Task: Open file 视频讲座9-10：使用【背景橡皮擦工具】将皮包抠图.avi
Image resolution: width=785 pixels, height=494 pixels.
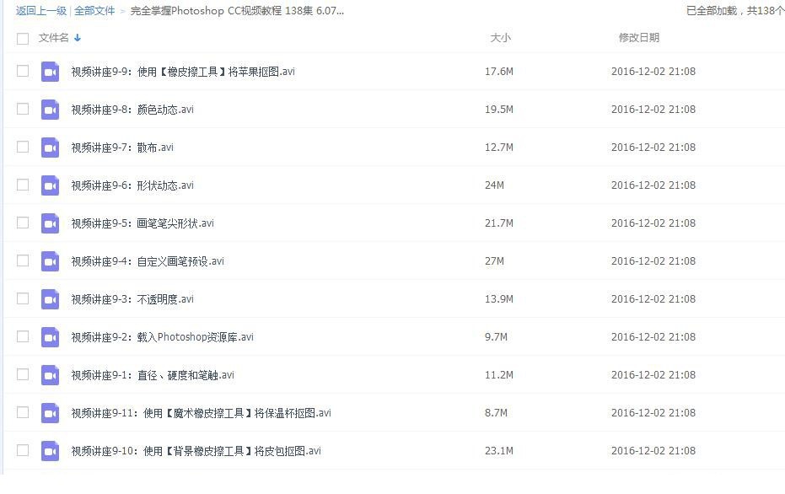Action: coord(196,452)
